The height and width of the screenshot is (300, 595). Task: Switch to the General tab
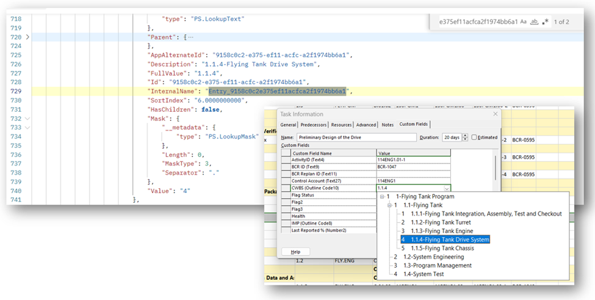(288, 125)
